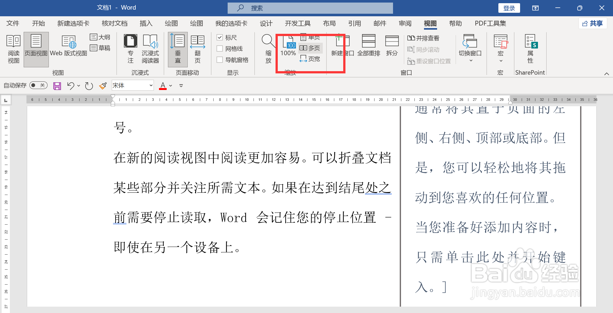Click the word 'Word' in document text
The height and width of the screenshot is (313, 613).
pos(233,218)
